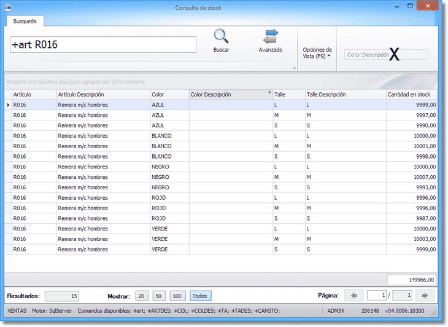
Task: Show 50 results per page
Action: click(x=160, y=296)
